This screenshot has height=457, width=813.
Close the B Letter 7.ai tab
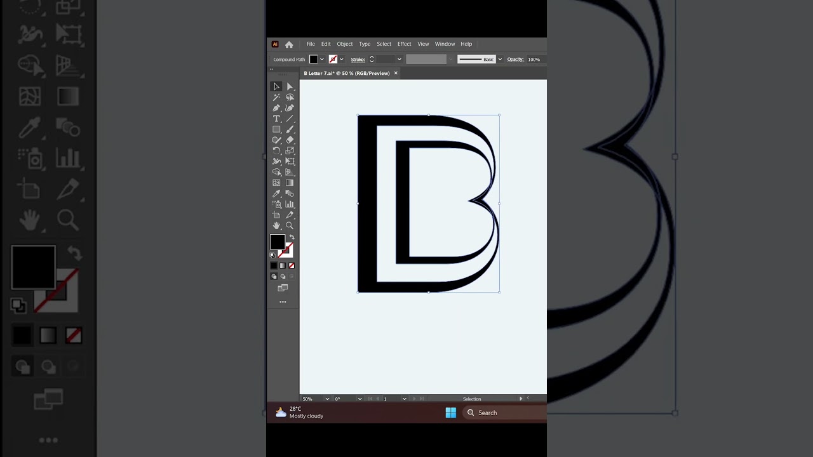pos(396,73)
